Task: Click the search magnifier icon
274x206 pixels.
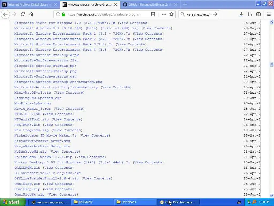Action: (x=182, y=14)
